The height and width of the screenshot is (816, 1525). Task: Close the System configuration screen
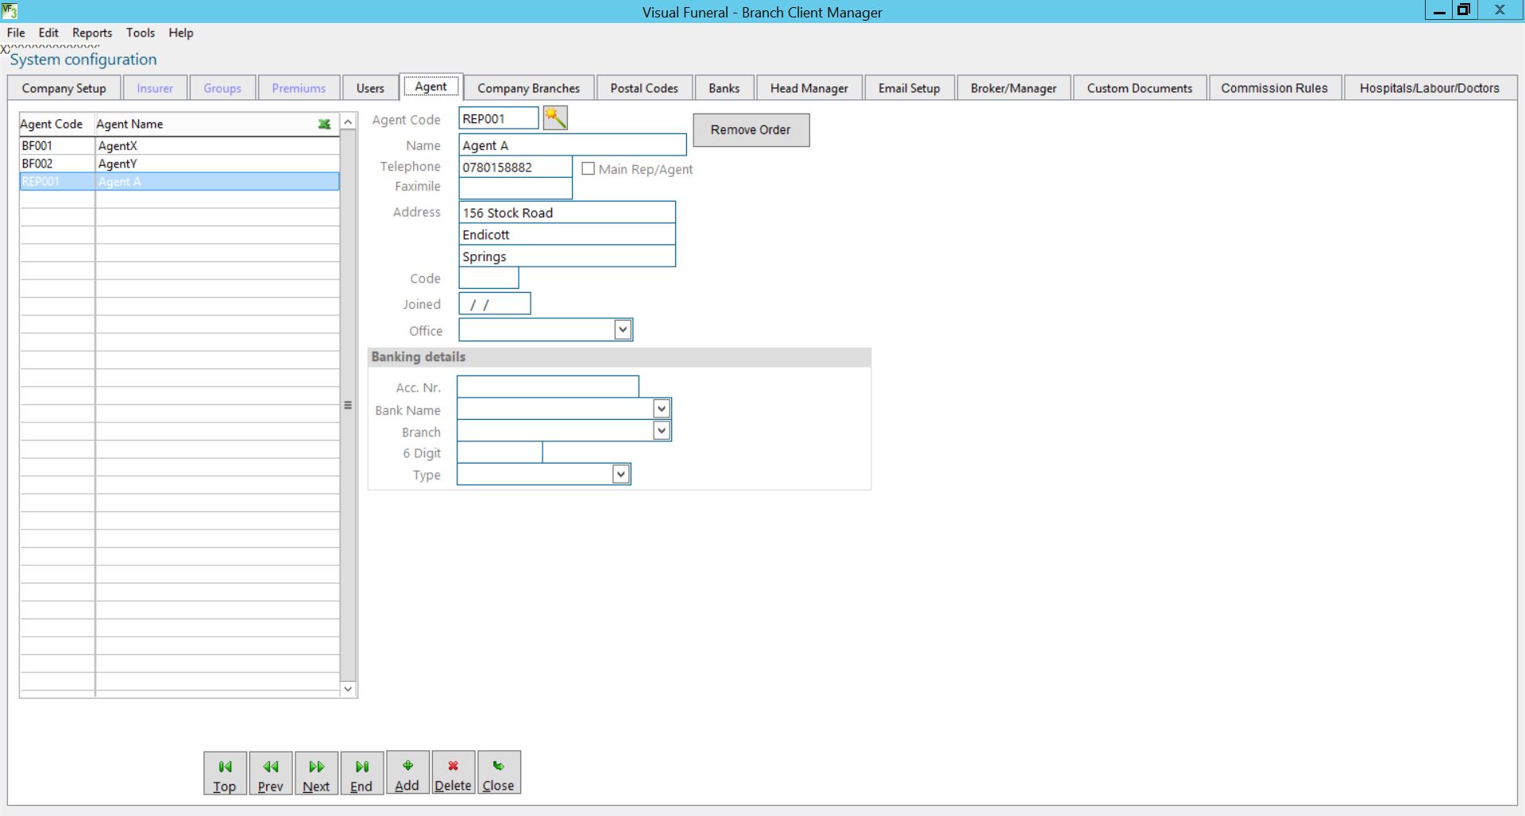pos(498,773)
